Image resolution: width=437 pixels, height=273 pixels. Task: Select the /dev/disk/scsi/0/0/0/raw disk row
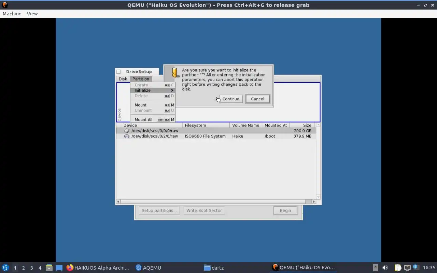tap(216, 131)
